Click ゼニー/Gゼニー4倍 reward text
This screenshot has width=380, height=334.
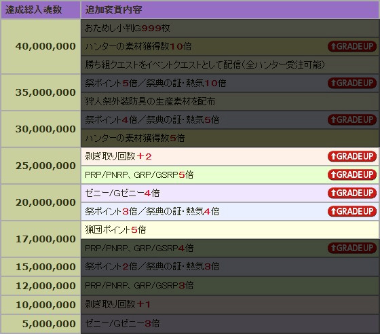(122, 193)
